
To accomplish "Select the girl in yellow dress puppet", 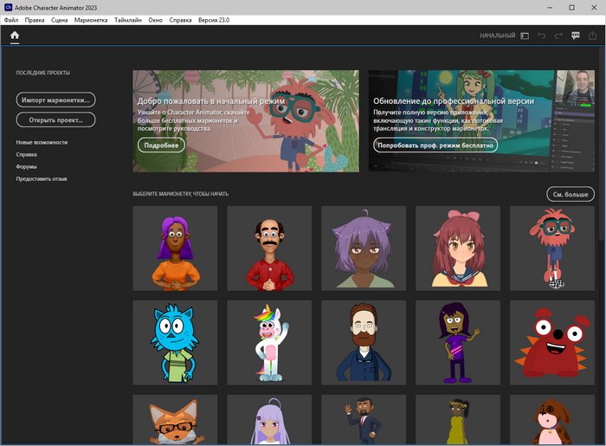I will pyautogui.click(x=458, y=419).
